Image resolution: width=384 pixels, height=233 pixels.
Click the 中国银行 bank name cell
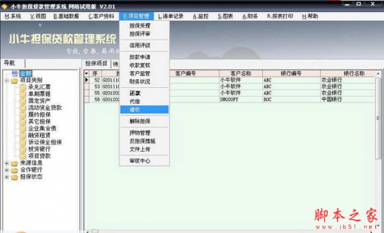pyautogui.click(x=348, y=99)
